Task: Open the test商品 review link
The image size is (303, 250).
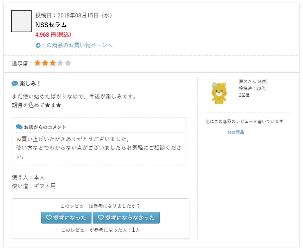Action: (236, 132)
